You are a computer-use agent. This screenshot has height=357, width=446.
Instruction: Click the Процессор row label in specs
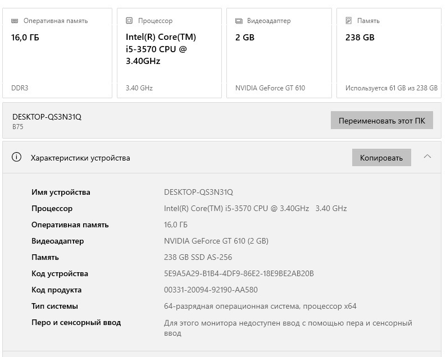click(52, 209)
